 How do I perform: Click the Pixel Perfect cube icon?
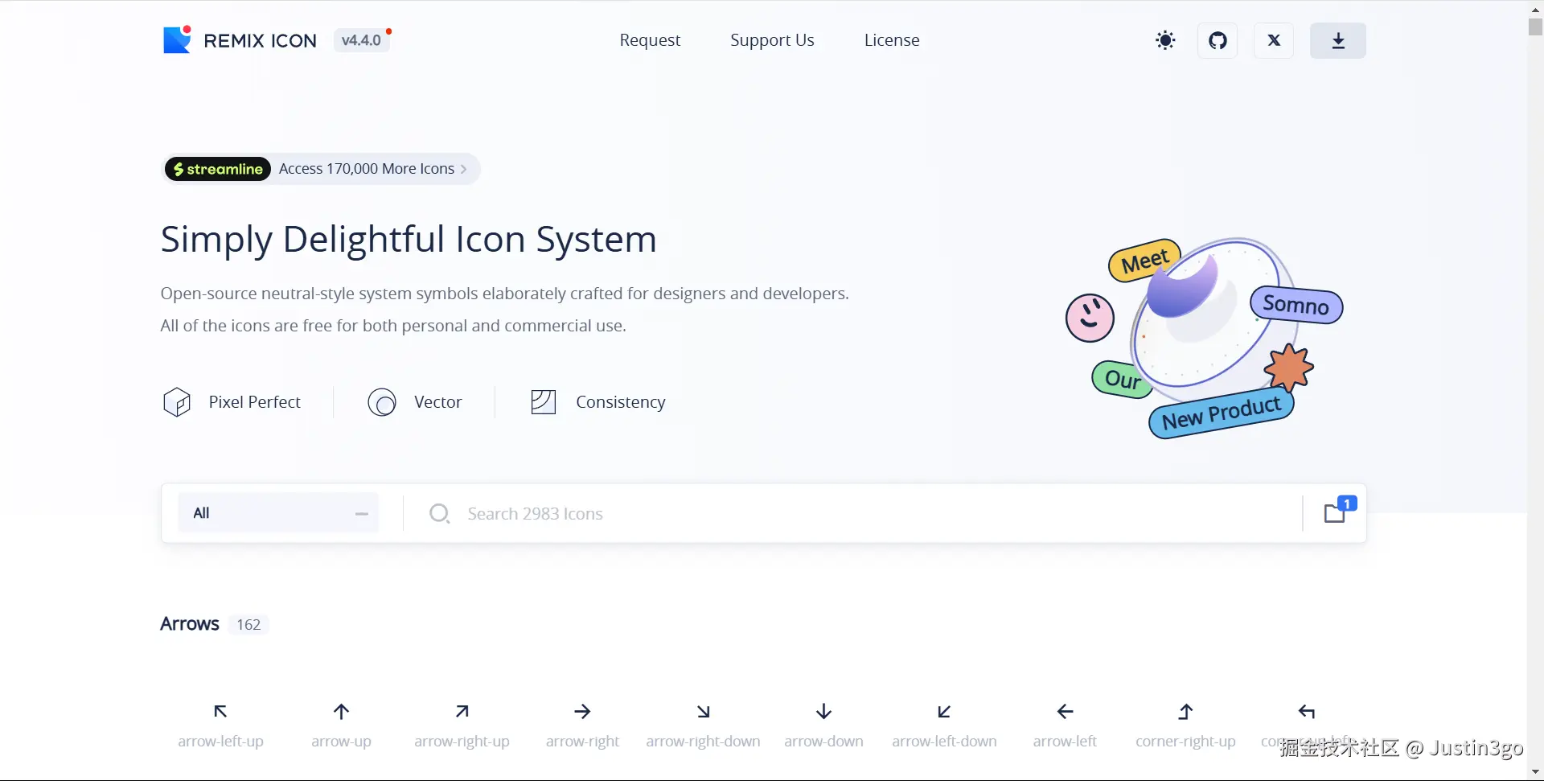(177, 402)
